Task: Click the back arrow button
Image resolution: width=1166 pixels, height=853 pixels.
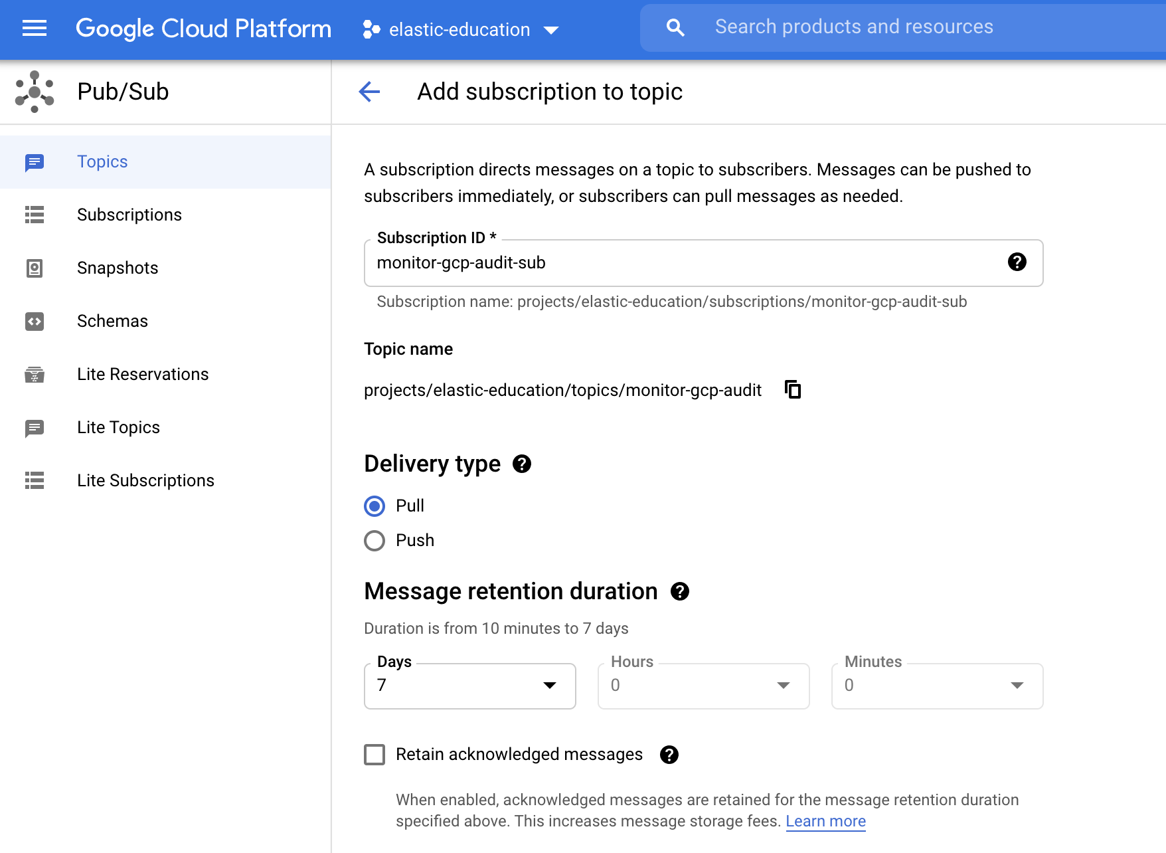Action: click(x=369, y=92)
